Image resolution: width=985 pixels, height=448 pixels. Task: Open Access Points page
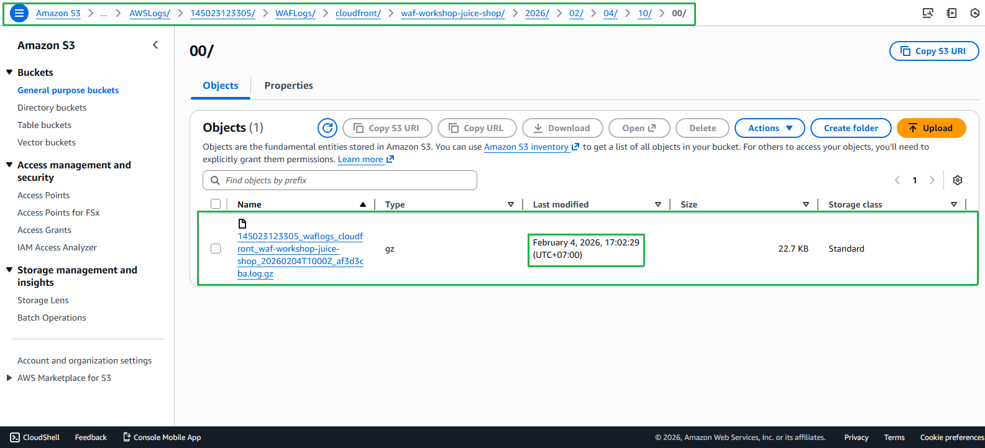coord(44,195)
